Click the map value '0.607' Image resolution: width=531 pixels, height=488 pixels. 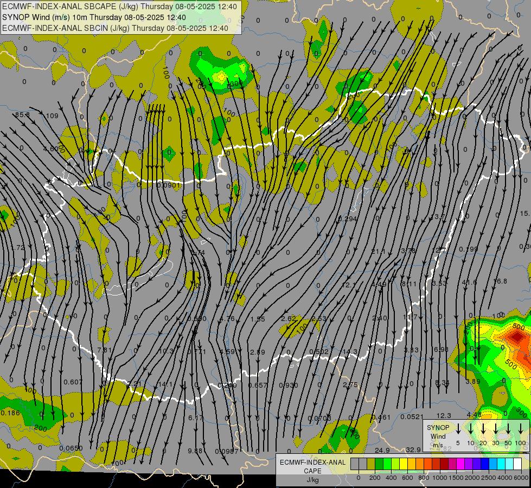(73, 382)
